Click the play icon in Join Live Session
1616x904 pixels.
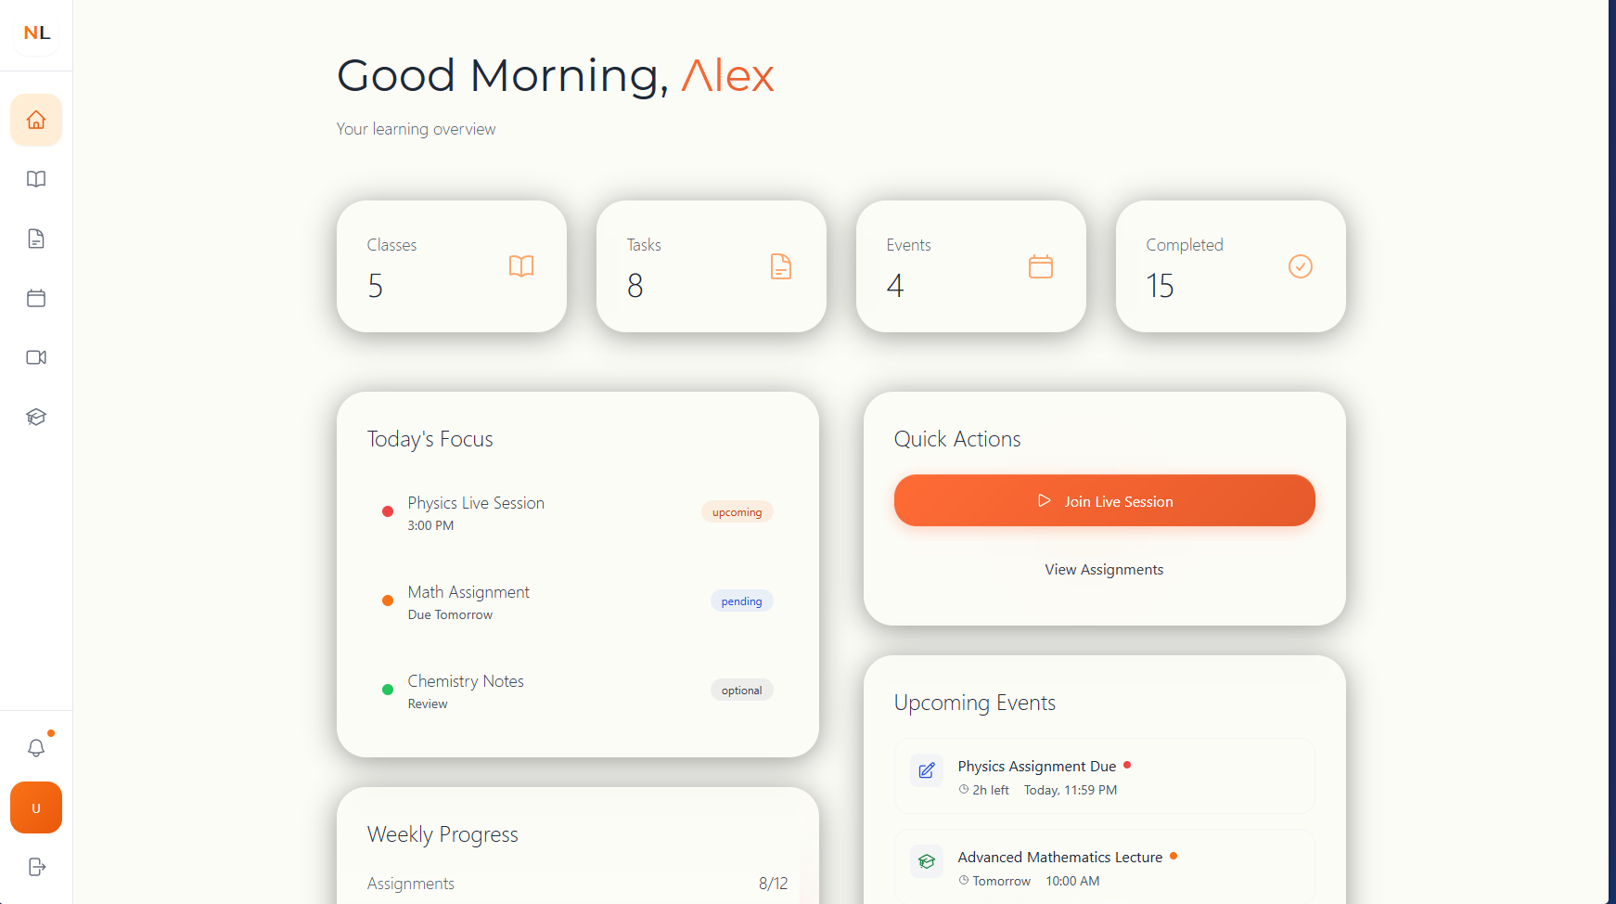click(x=1045, y=500)
